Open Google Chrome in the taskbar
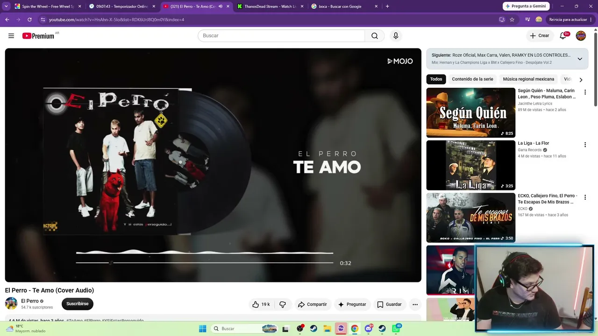Viewport: 598px width, 336px height. (x=355, y=329)
